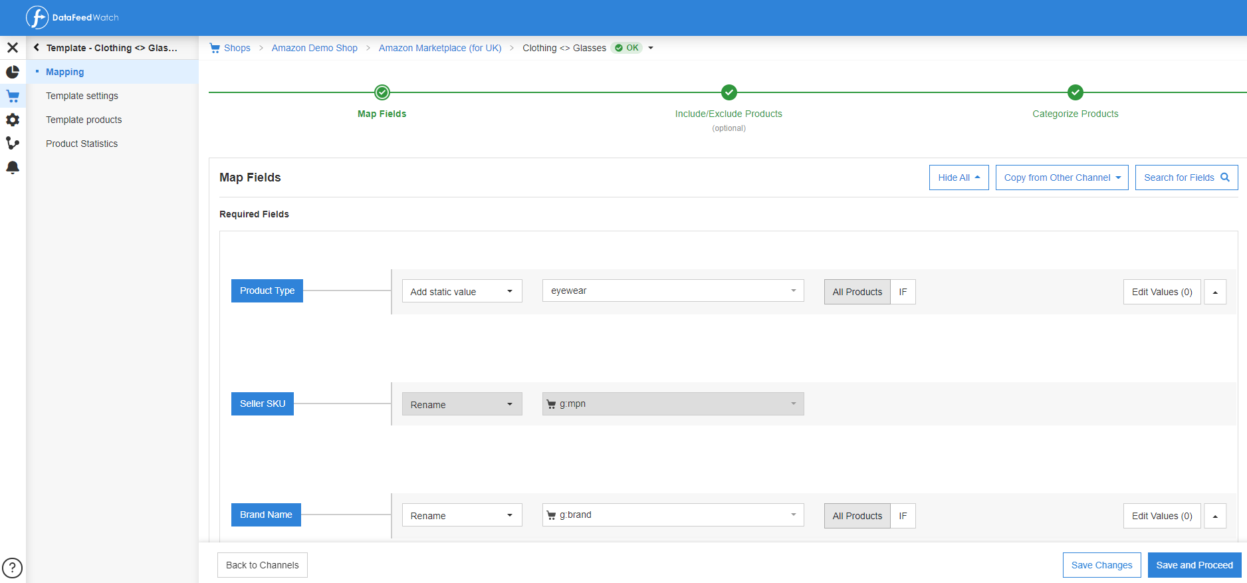This screenshot has width=1247, height=583.
Task: Open Copy from Other Channel dropdown
Action: click(x=1062, y=177)
